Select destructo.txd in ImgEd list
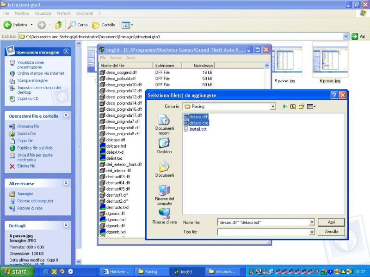370x277 pixels. pos(117,207)
